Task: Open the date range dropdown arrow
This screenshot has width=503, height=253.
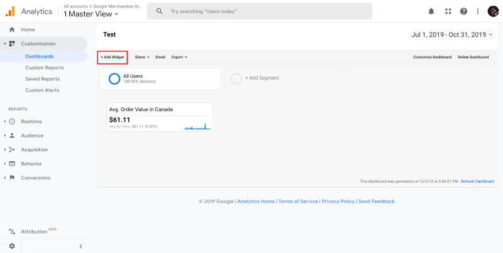Action: pyautogui.click(x=491, y=35)
